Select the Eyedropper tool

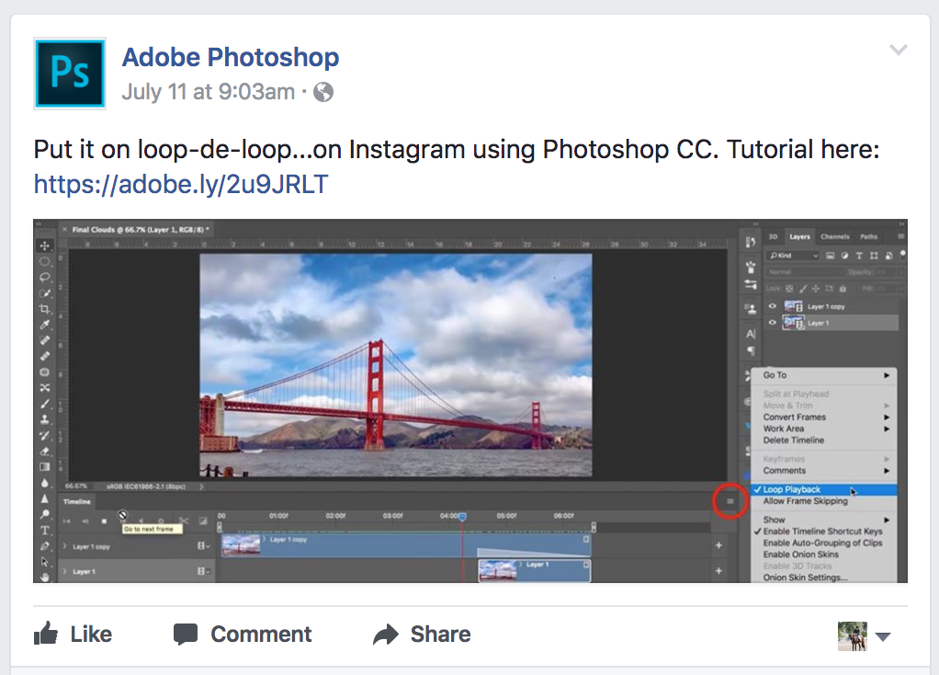click(44, 325)
